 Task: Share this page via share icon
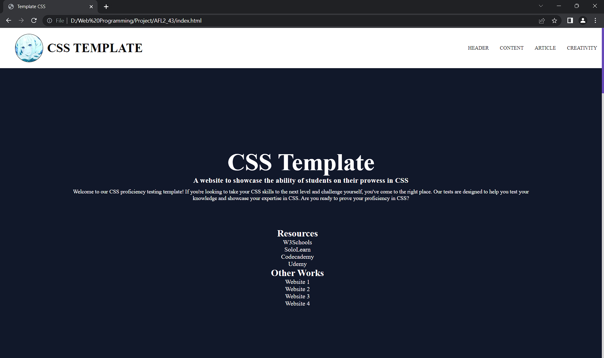pyautogui.click(x=542, y=21)
